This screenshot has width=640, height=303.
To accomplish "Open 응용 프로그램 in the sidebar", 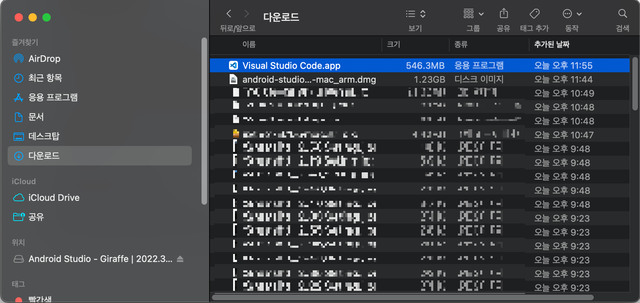I will (x=99, y=97).
